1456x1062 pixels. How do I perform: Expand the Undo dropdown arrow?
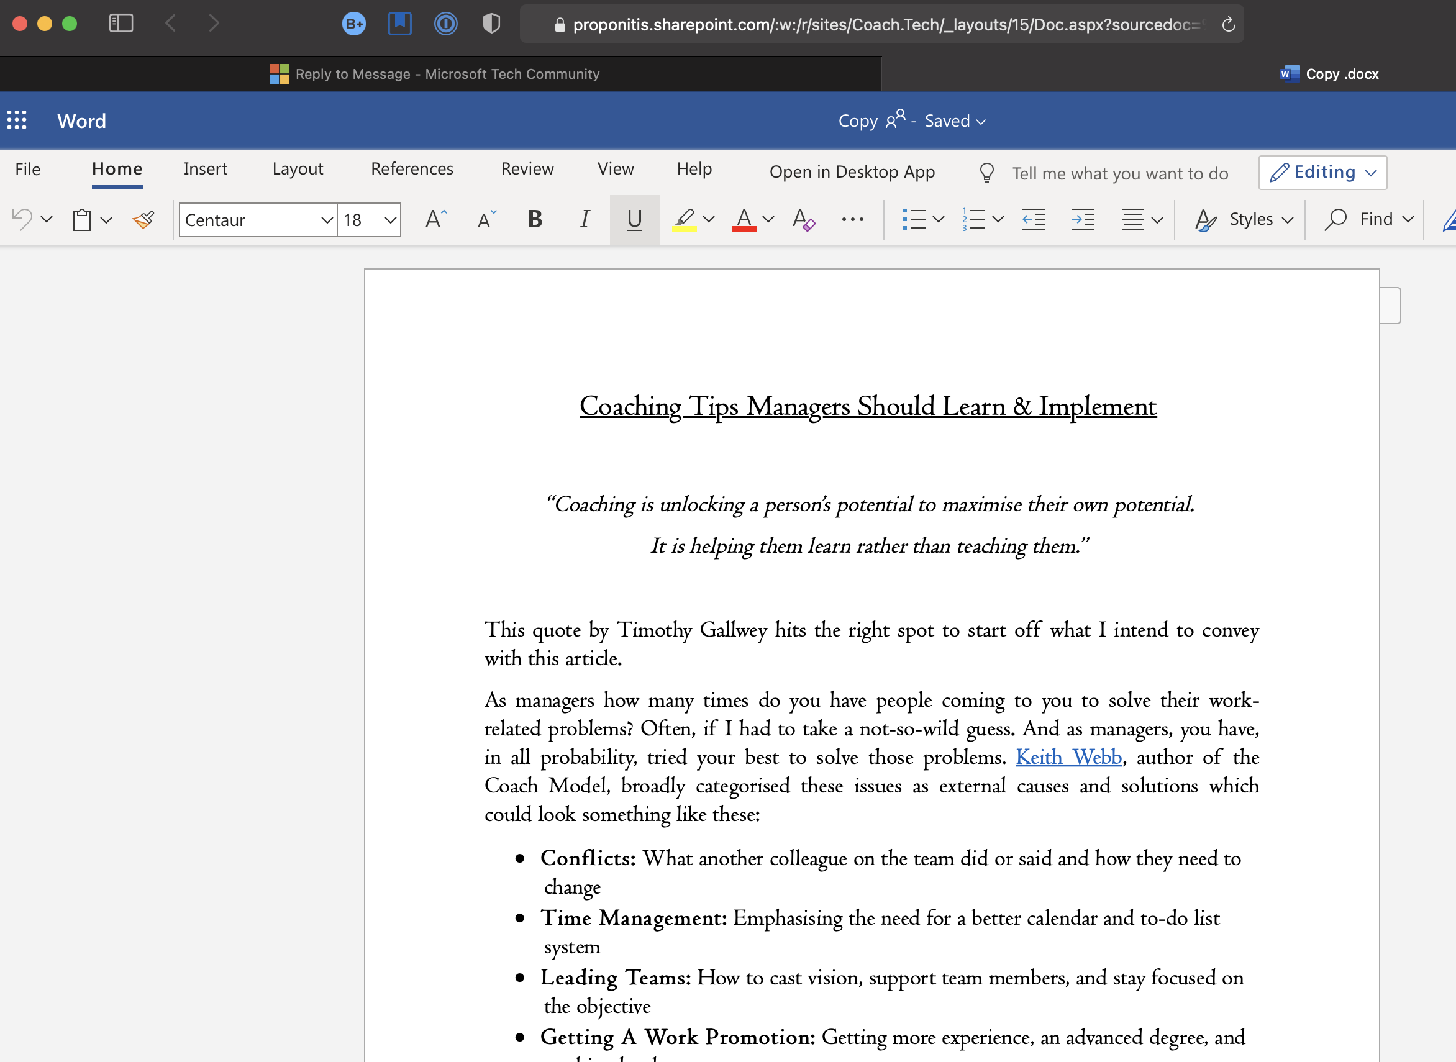47,219
